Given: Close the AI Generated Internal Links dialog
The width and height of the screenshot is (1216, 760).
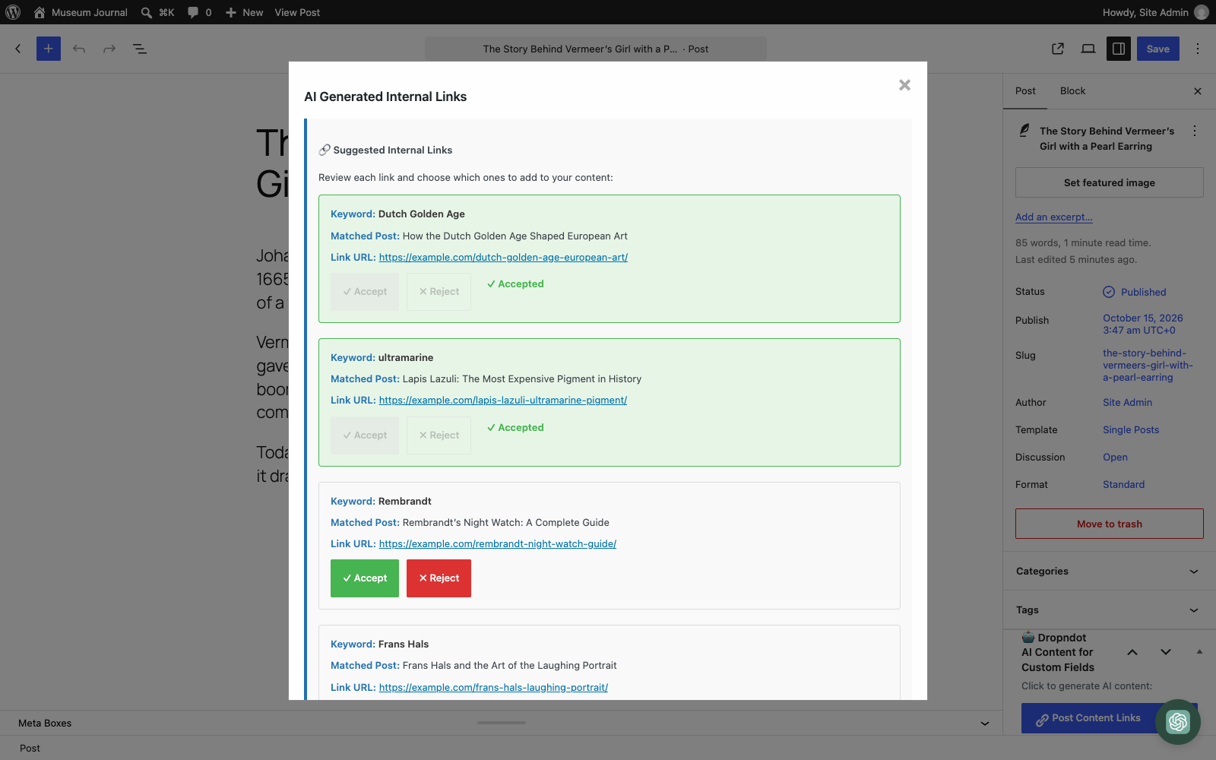Looking at the screenshot, I should pyautogui.click(x=904, y=85).
